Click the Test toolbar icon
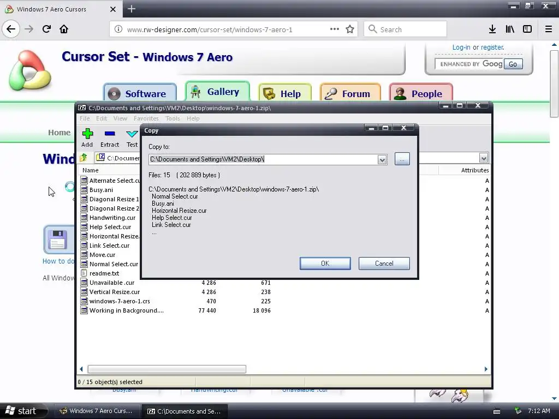The height and width of the screenshot is (419, 559). click(x=132, y=134)
